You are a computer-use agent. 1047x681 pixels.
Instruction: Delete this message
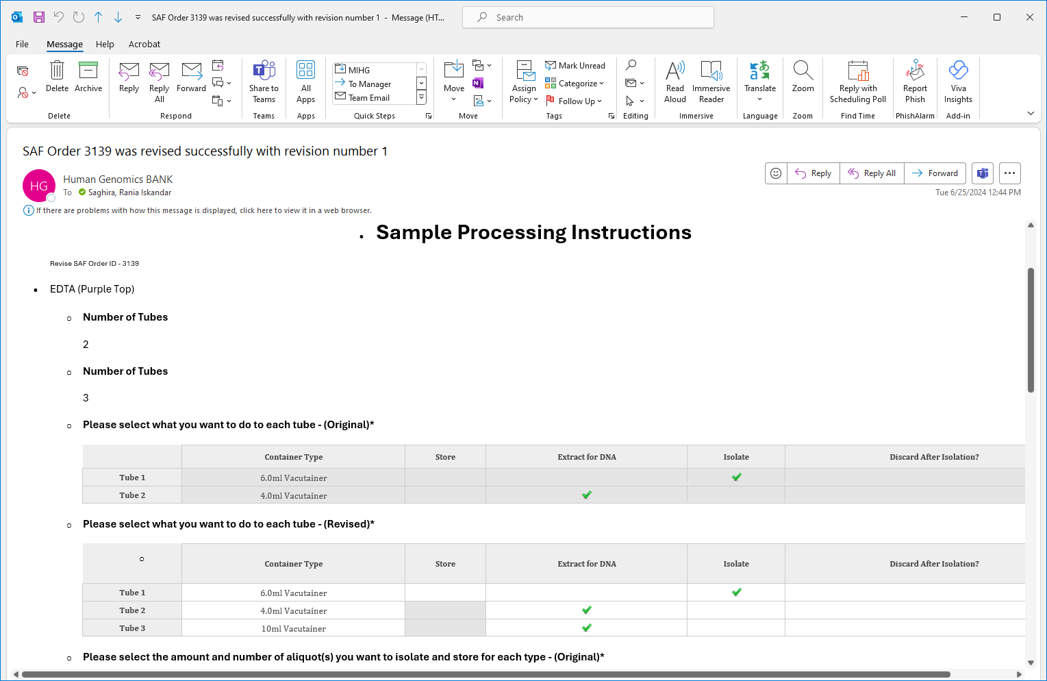click(56, 77)
